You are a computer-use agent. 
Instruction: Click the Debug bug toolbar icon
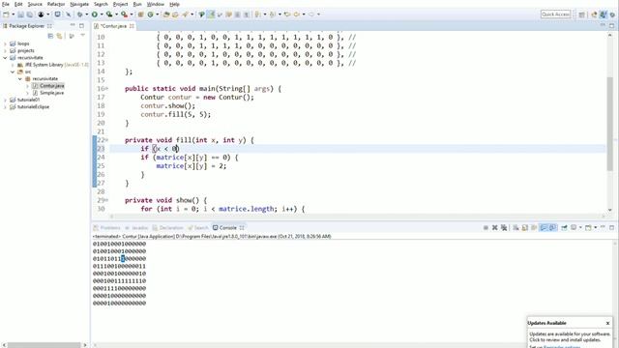click(x=80, y=14)
